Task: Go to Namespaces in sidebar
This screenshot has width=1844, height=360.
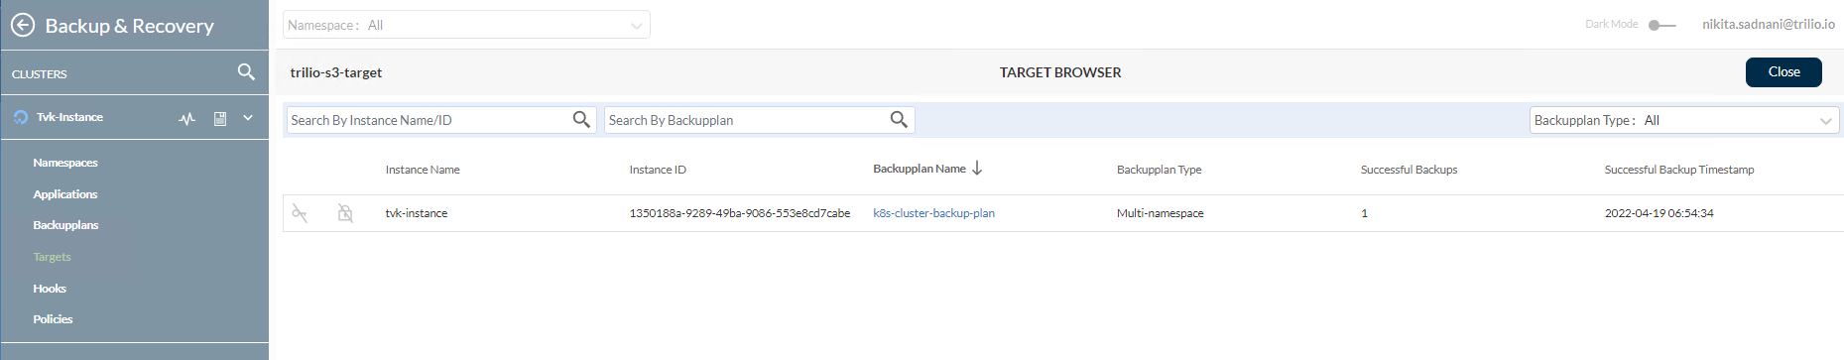Action: [x=65, y=163]
